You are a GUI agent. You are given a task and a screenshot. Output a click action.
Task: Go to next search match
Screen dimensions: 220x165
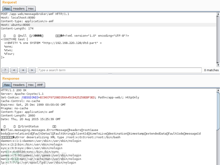coord(32,70)
